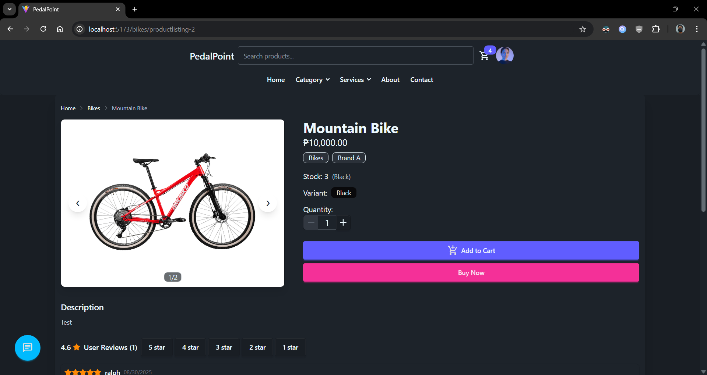The height and width of the screenshot is (375, 707).
Task: Filter reviews by 3 star
Action: tap(224, 347)
